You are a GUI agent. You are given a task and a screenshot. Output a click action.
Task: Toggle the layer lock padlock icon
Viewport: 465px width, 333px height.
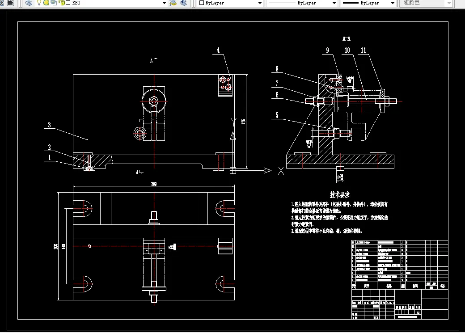pyautogui.click(x=62, y=3)
